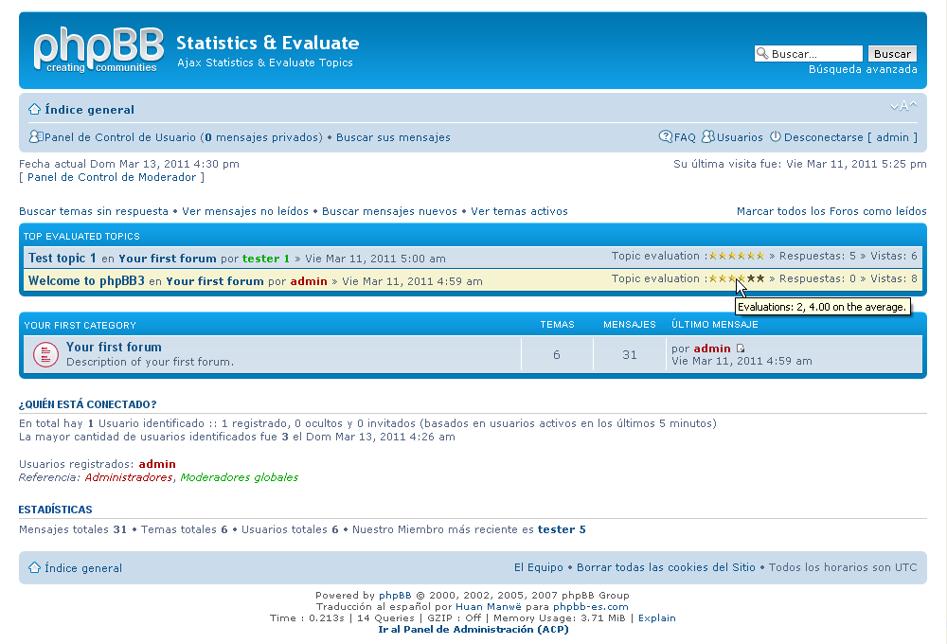
Task: Click the FAQ help icon
Action: (x=666, y=137)
